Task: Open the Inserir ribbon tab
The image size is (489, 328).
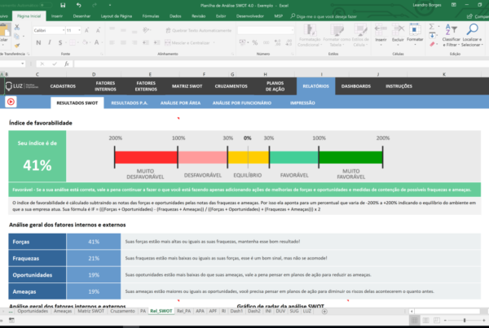Action: tap(57, 16)
